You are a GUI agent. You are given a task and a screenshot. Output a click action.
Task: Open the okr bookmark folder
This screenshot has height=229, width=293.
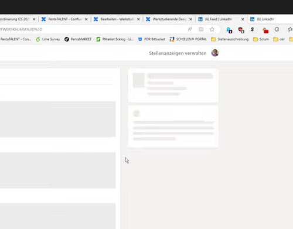(279, 39)
